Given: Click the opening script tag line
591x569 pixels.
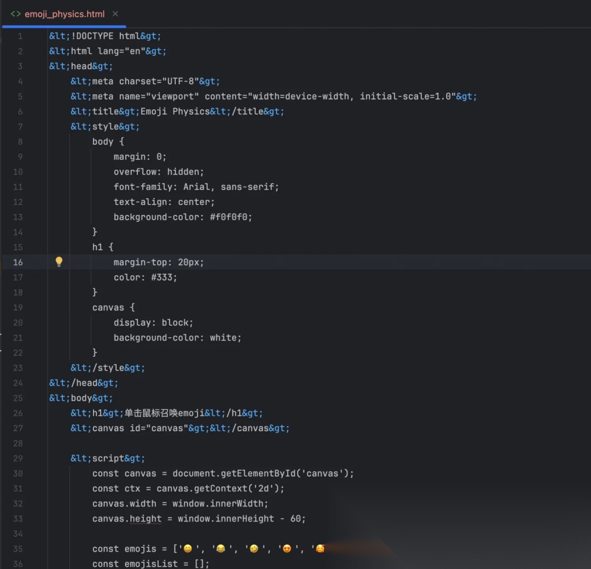Looking at the screenshot, I should click(x=108, y=458).
